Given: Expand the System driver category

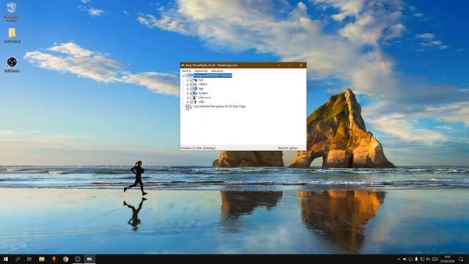Looking at the screenshot, I should pyautogui.click(x=188, y=93).
